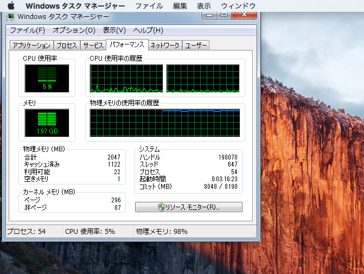Click the 起動時間 value 0:03:16:23
The width and height of the screenshot is (364, 274).
pyautogui.click(x=225, y=179)
